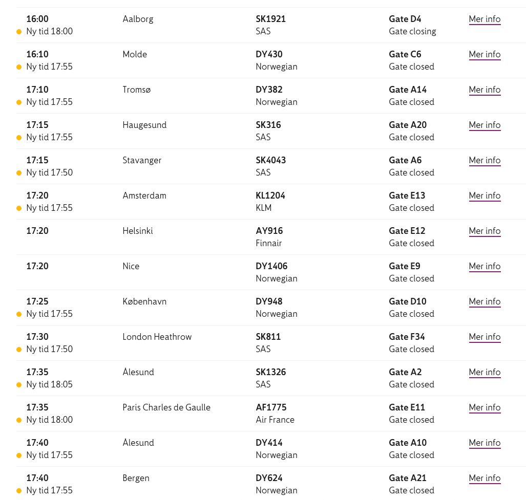The image size is (526, 500).
Task: Open Mer info for Amsterdam KLM flight
Action: click(x=484, y=196)
